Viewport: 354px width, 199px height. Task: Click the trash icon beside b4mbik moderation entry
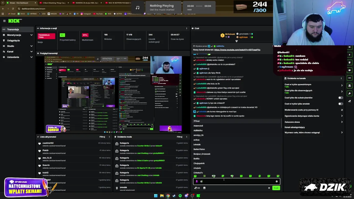[117, 188]
